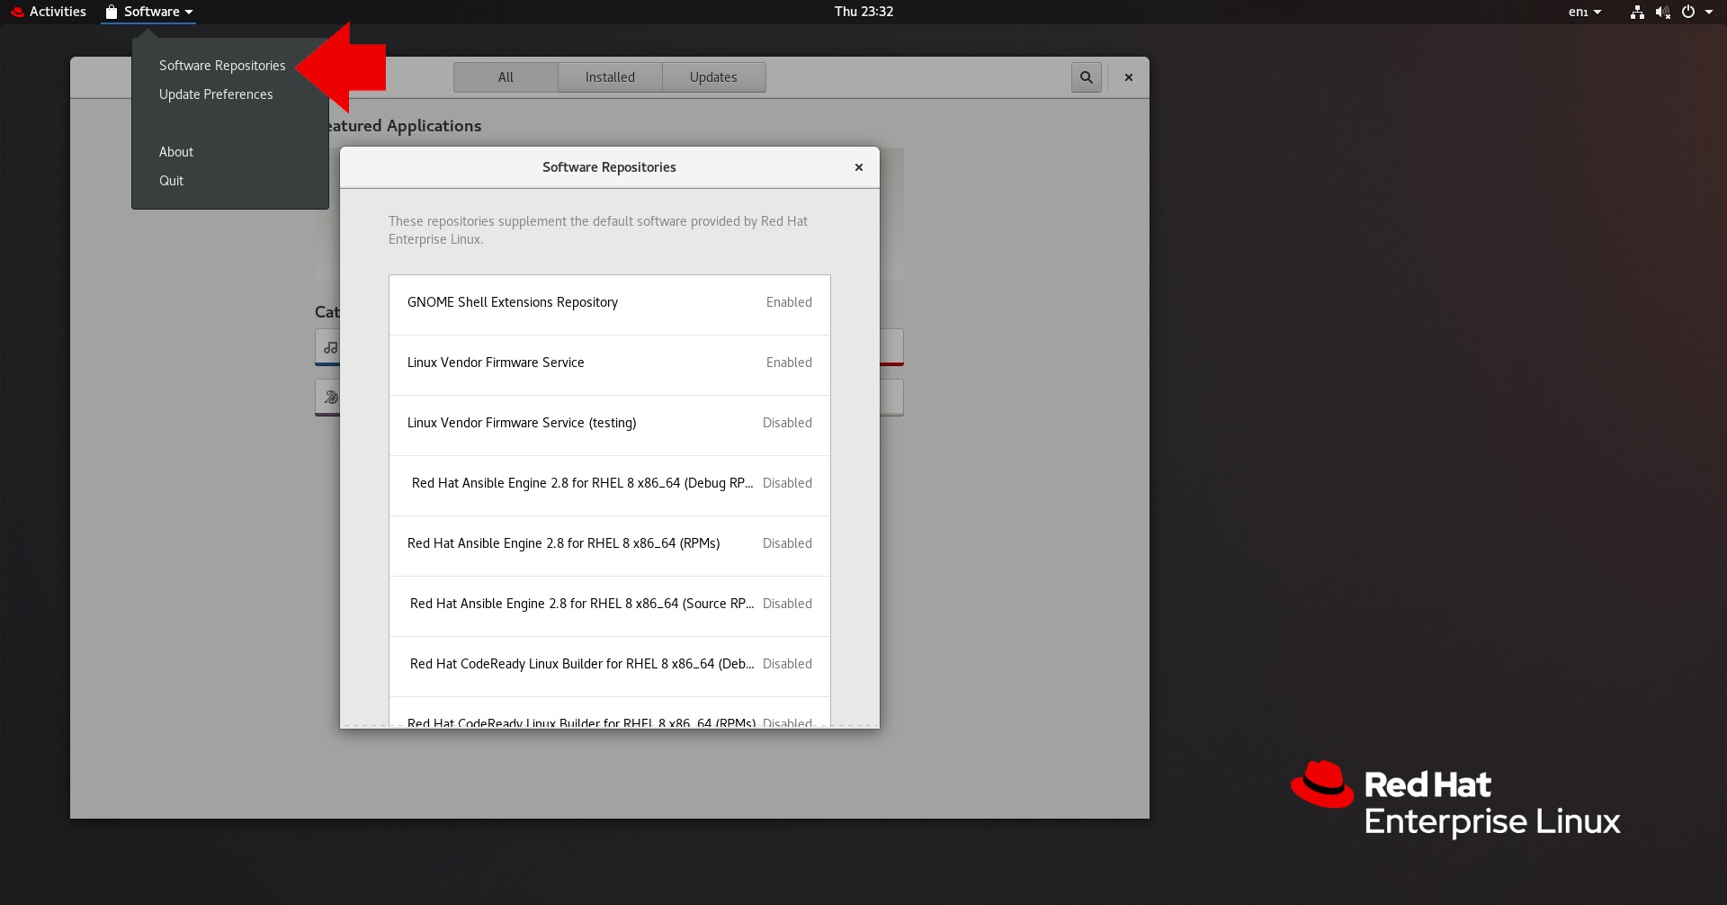Select the paint palette Graphics category icon
This screenshot has height=905, width=1727.
pos(330,397)
